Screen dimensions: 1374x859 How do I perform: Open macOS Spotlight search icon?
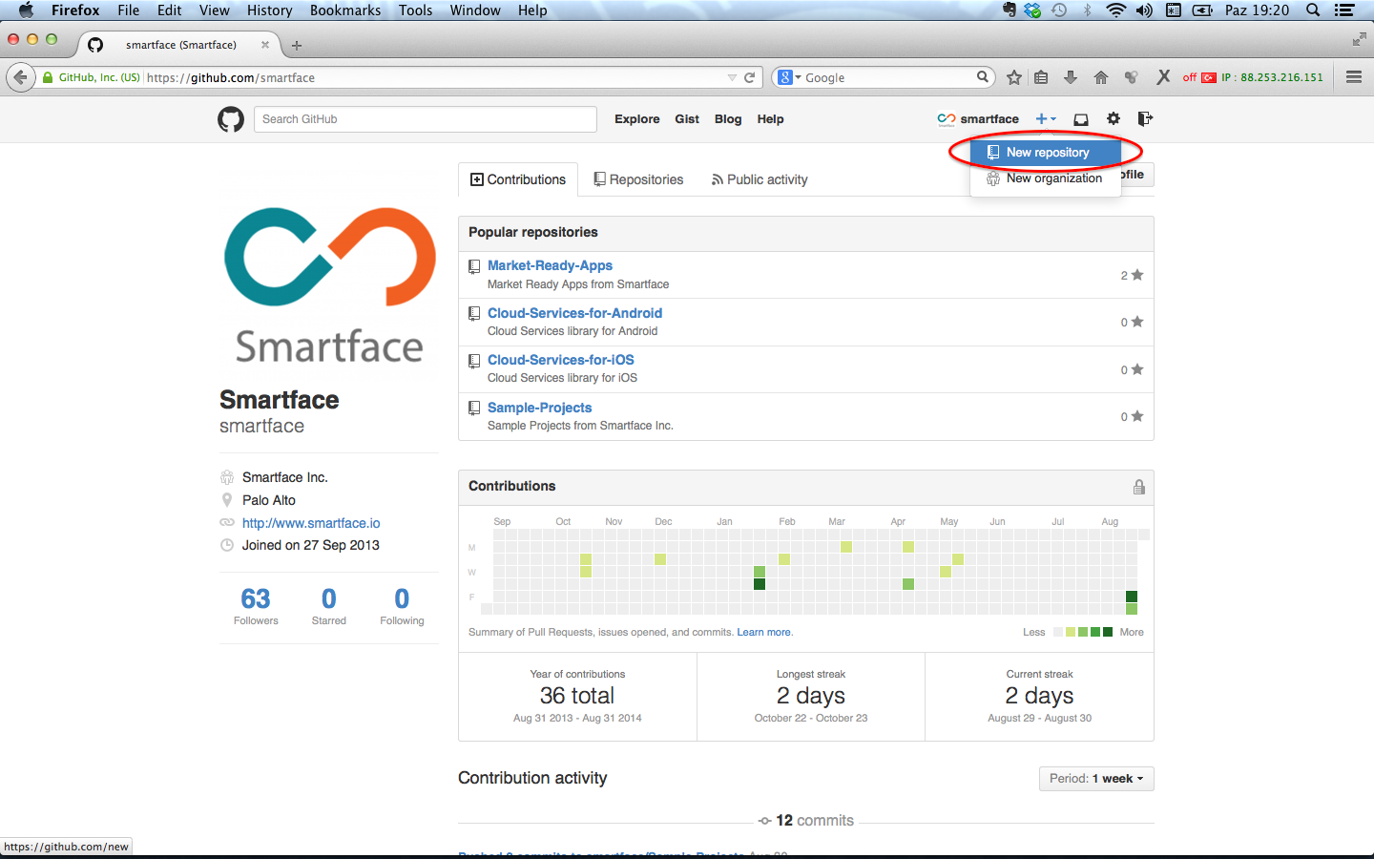point(1314,10)
